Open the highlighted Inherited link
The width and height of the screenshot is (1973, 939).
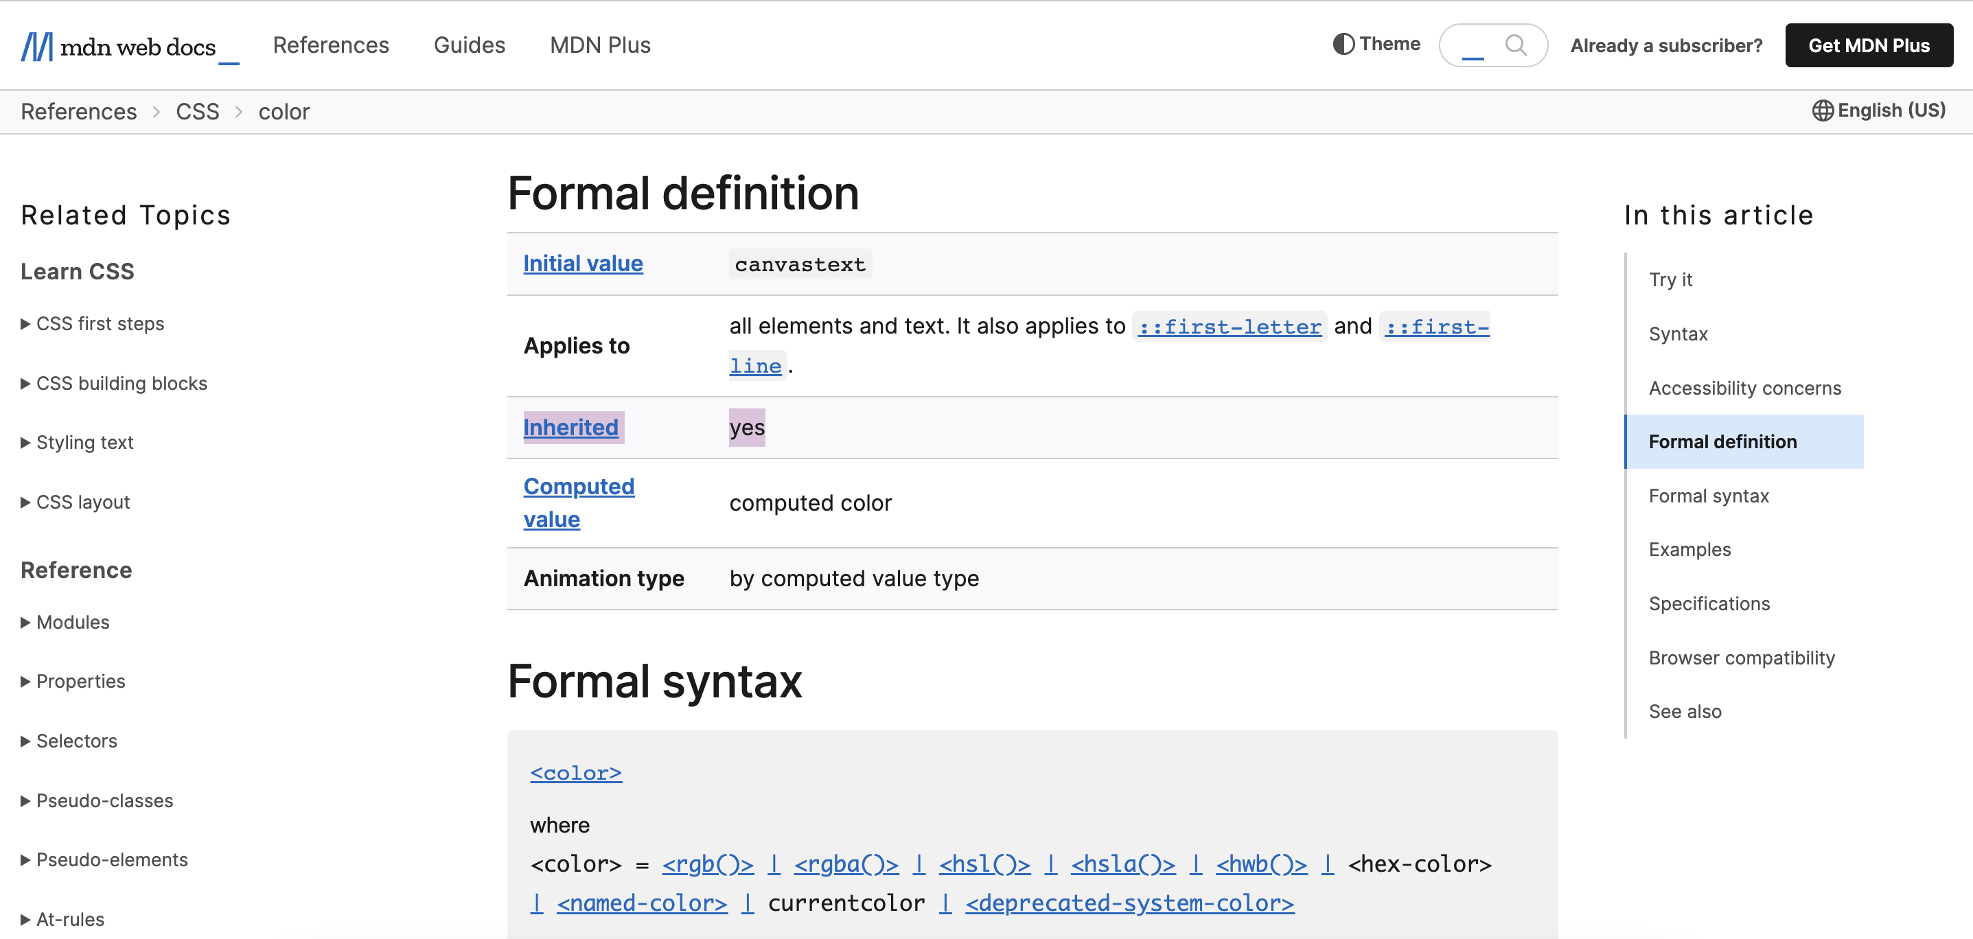coord(570,428)
